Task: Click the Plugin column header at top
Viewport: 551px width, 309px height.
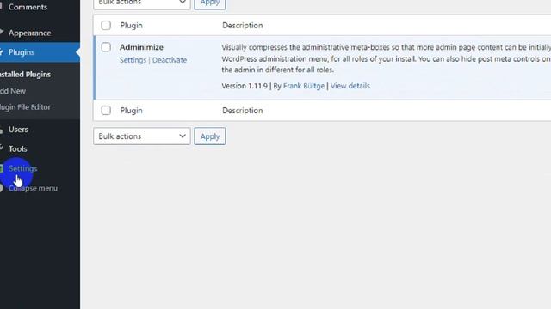Action: (132, 26)
